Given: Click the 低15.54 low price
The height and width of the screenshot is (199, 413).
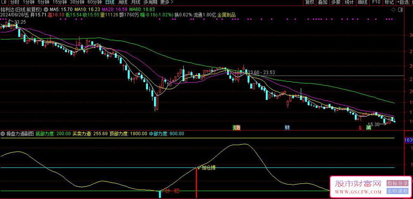Looking at the screenshot, I should click(74, 15).
